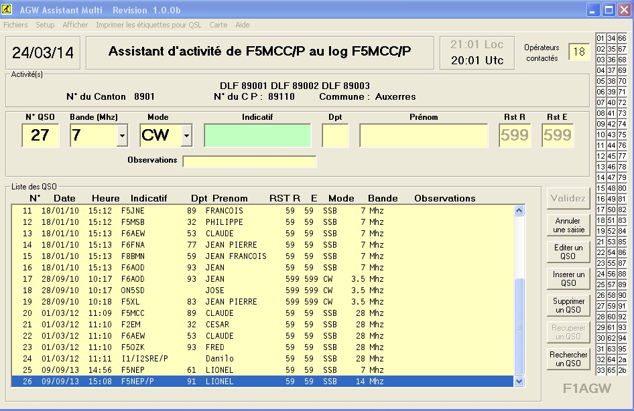Select QSO row 22 F6AEW CLAUDE

coord(263,335)
